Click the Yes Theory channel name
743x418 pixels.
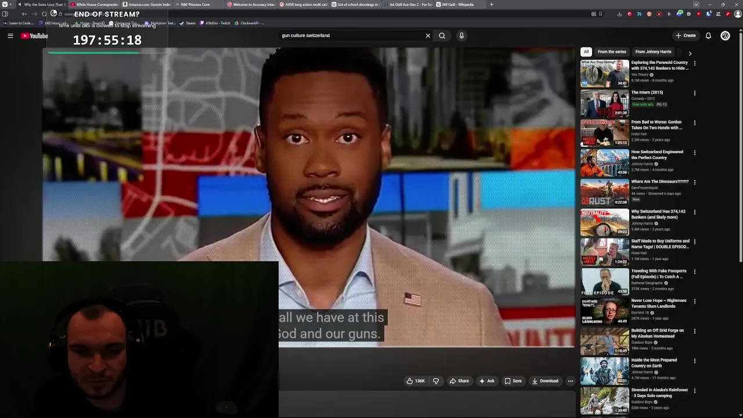[640, 74]
